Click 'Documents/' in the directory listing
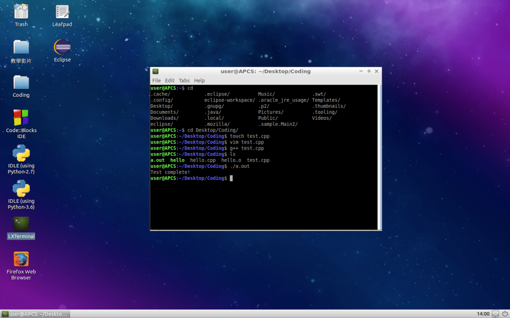The width and height of the screenshot is (510, 318). pyautogui.click(x=164, y=112)
